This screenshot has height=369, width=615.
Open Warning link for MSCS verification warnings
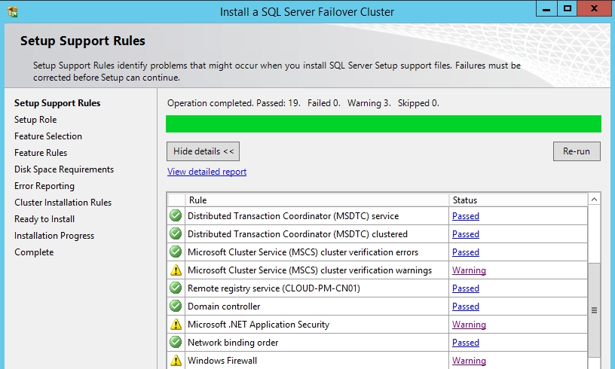(469, 270)
